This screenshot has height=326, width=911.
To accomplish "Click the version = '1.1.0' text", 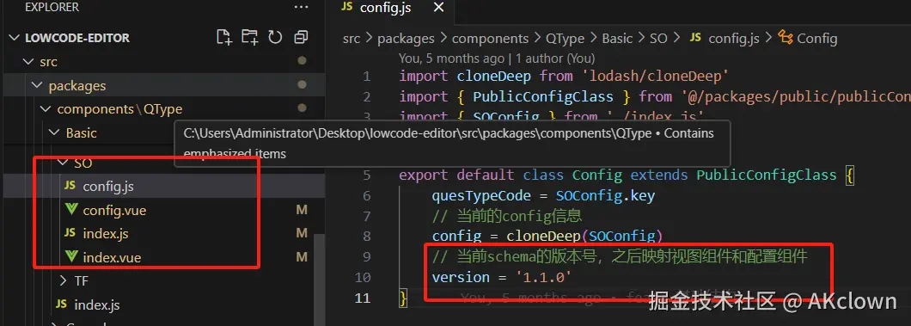I will pos(502,277).
